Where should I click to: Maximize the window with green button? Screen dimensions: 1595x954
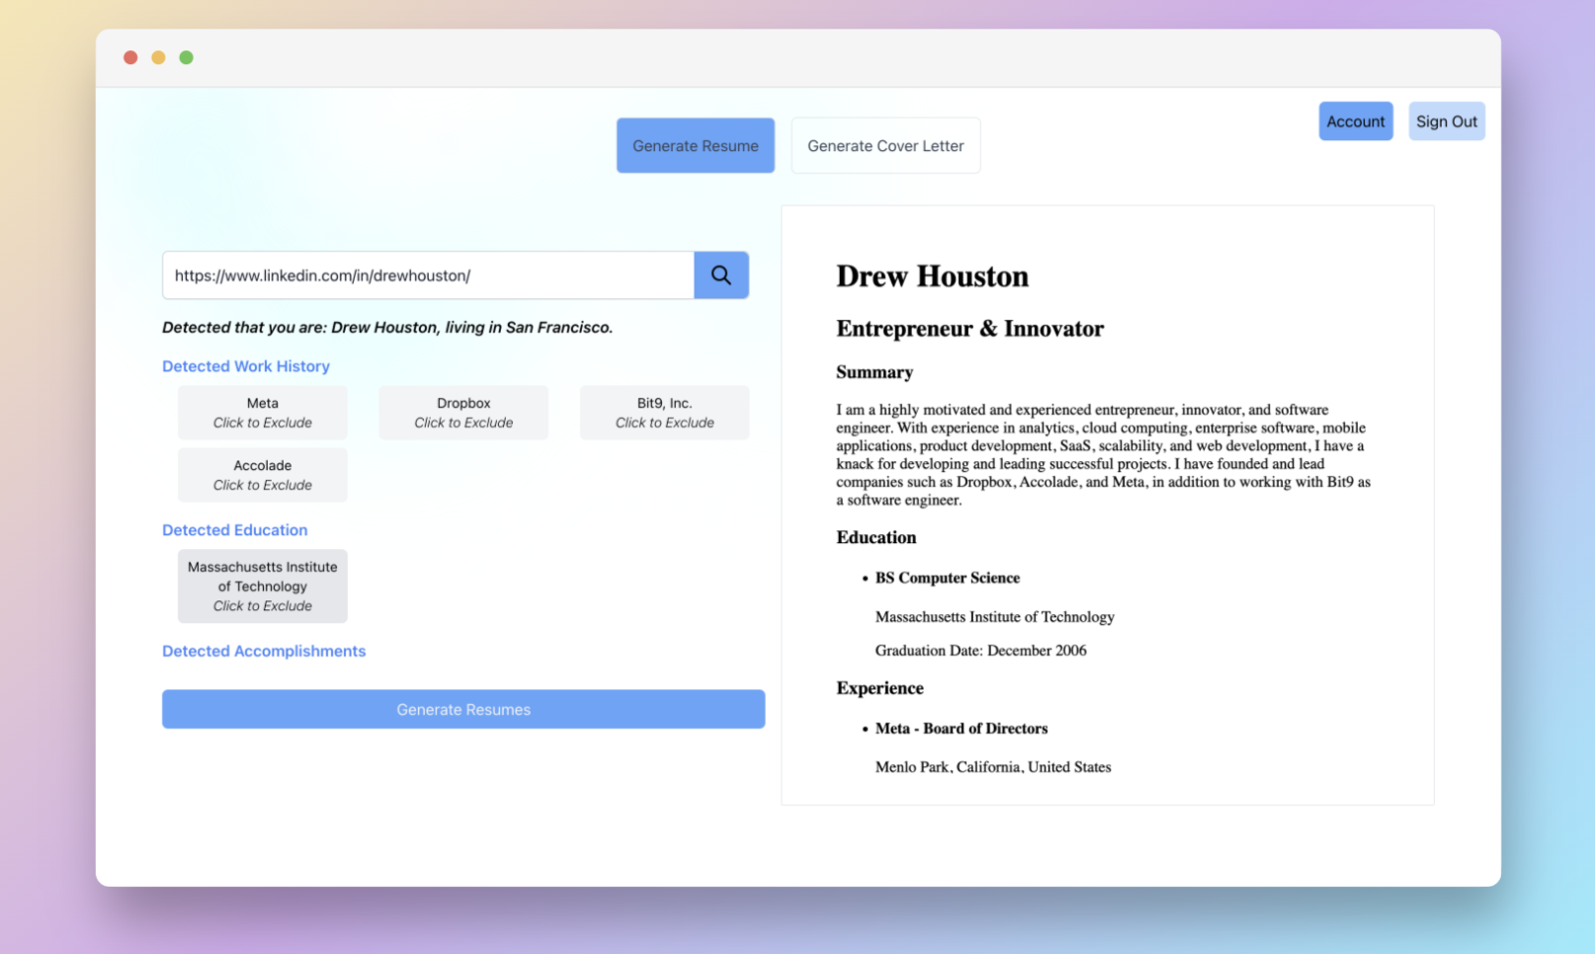tap(186, 57)
